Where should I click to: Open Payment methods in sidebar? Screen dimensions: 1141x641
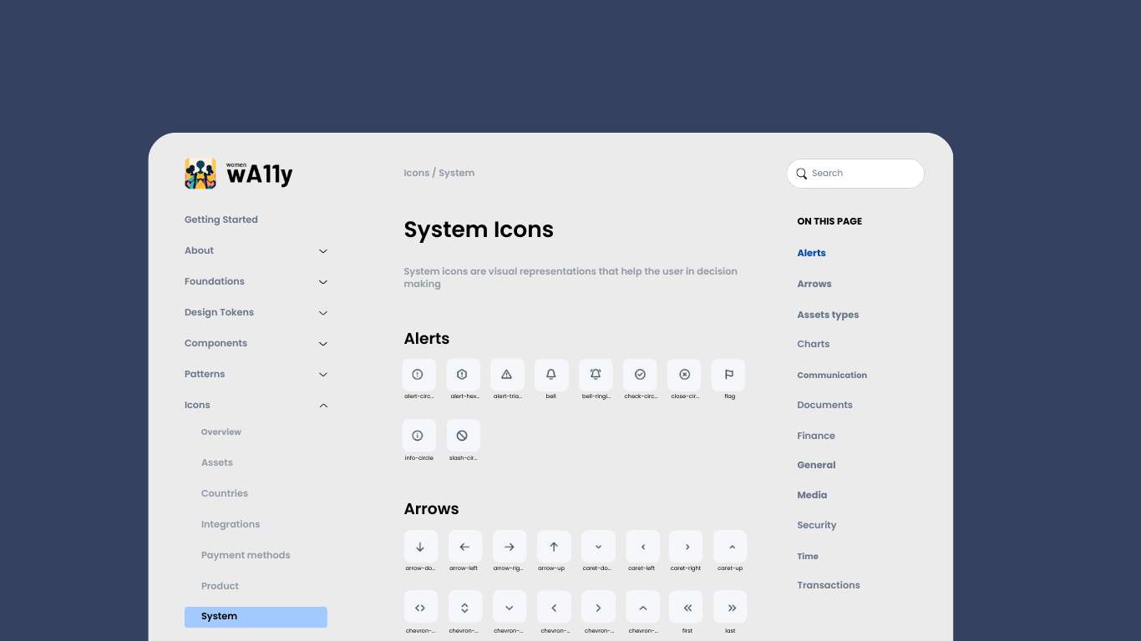[x=246, y=555]
